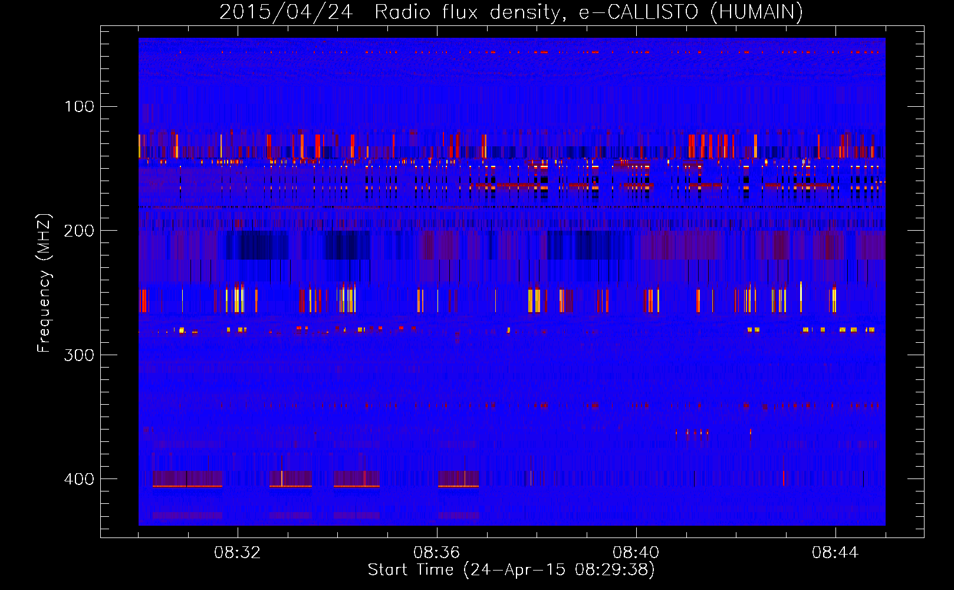954x590 pixels.
Task: Click the '08:36' time tick label
Action: pos(437,553)
